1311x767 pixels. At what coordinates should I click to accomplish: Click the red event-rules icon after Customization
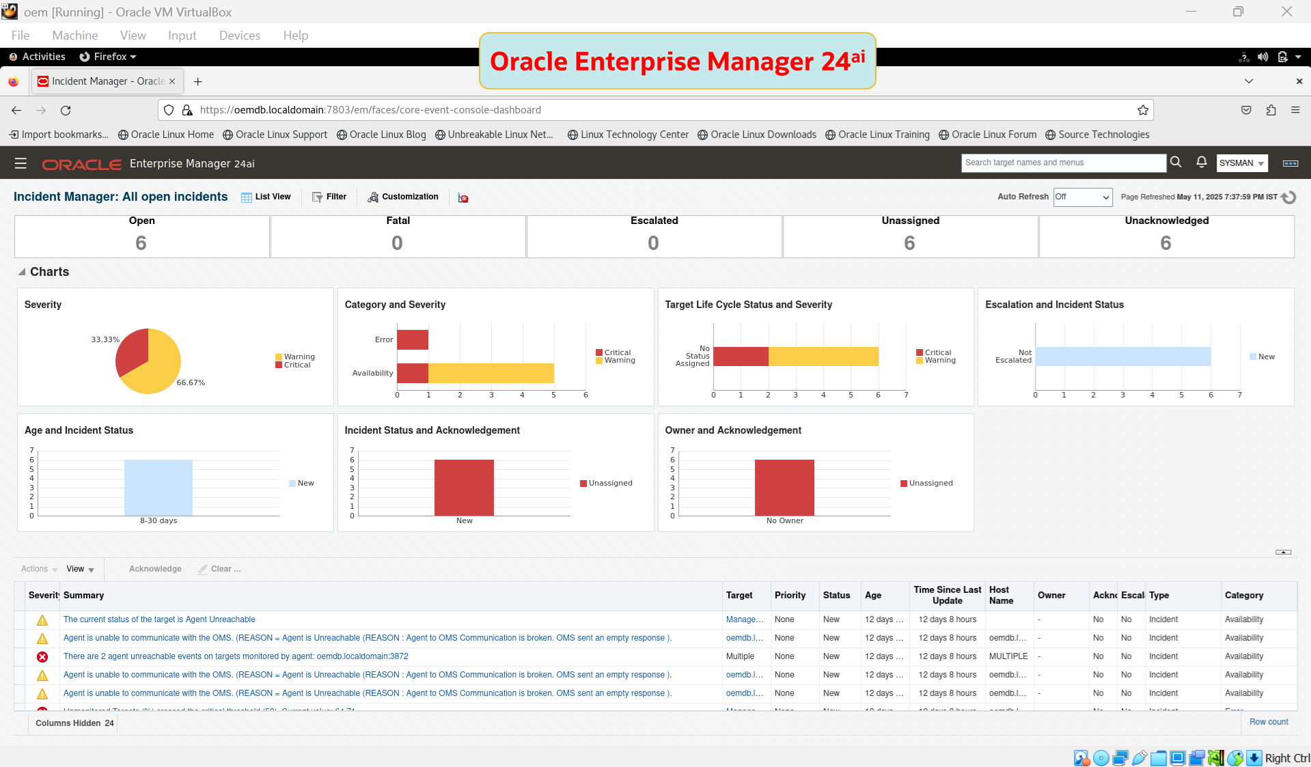tap(463, 198)
